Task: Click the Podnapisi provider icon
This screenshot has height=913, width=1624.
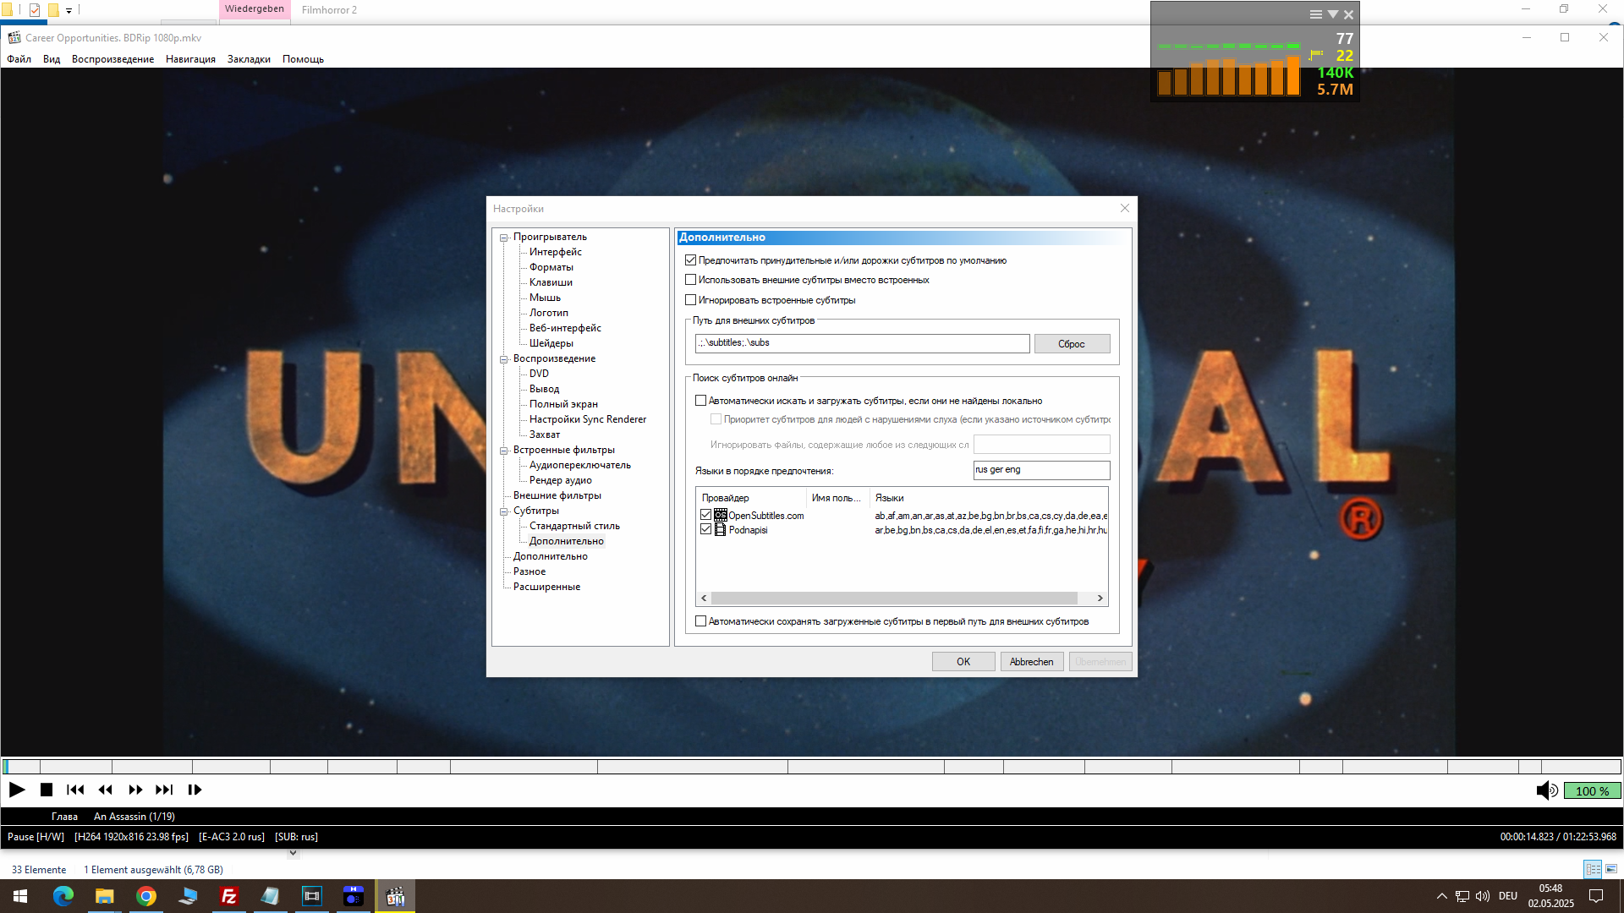Action: coord(721,529)
